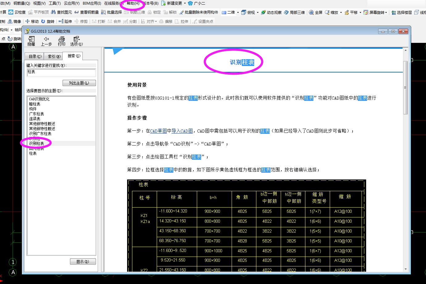
Task: Click the List Topics 列出主题(L) button
Action: 79,83
